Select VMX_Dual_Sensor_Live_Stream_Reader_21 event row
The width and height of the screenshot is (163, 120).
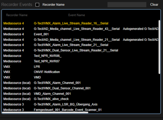click(x=80, y=50)
